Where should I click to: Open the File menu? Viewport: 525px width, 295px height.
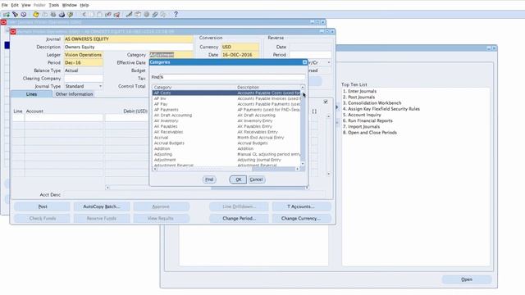click(x=4, y=5)
